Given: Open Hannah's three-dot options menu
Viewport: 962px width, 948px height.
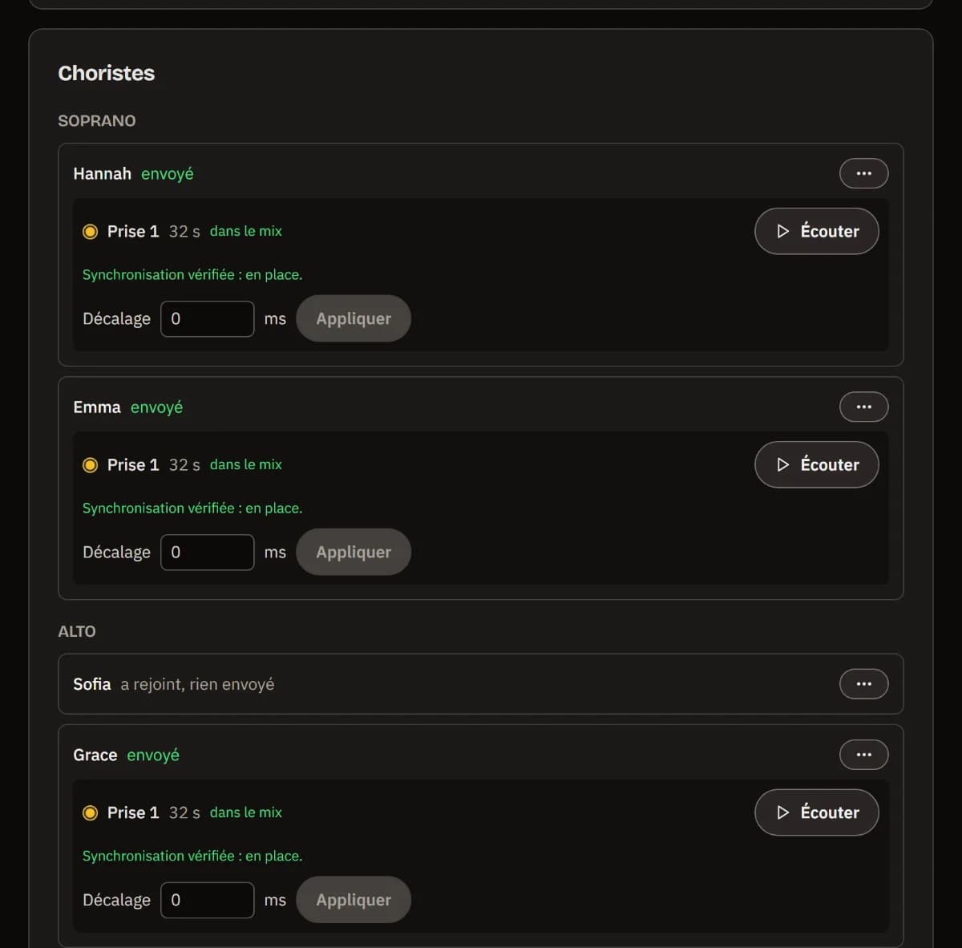Looking at the screenshot, I should pyautogui.click(x=863, y=173).
